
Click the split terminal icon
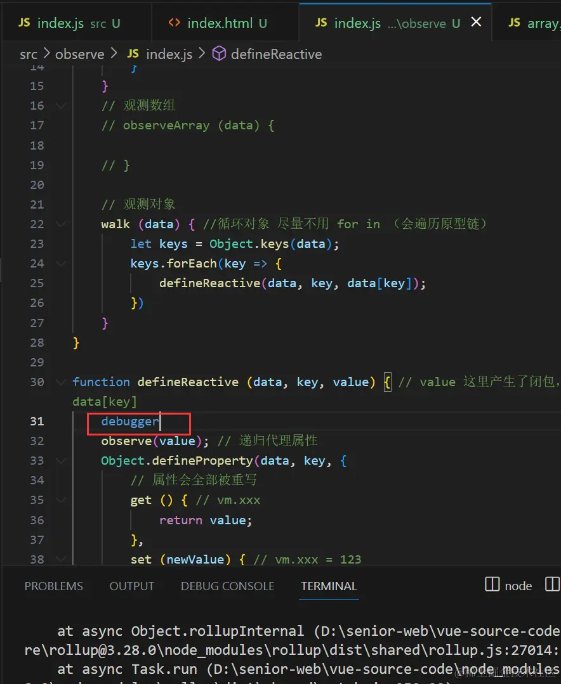[553, 584]
